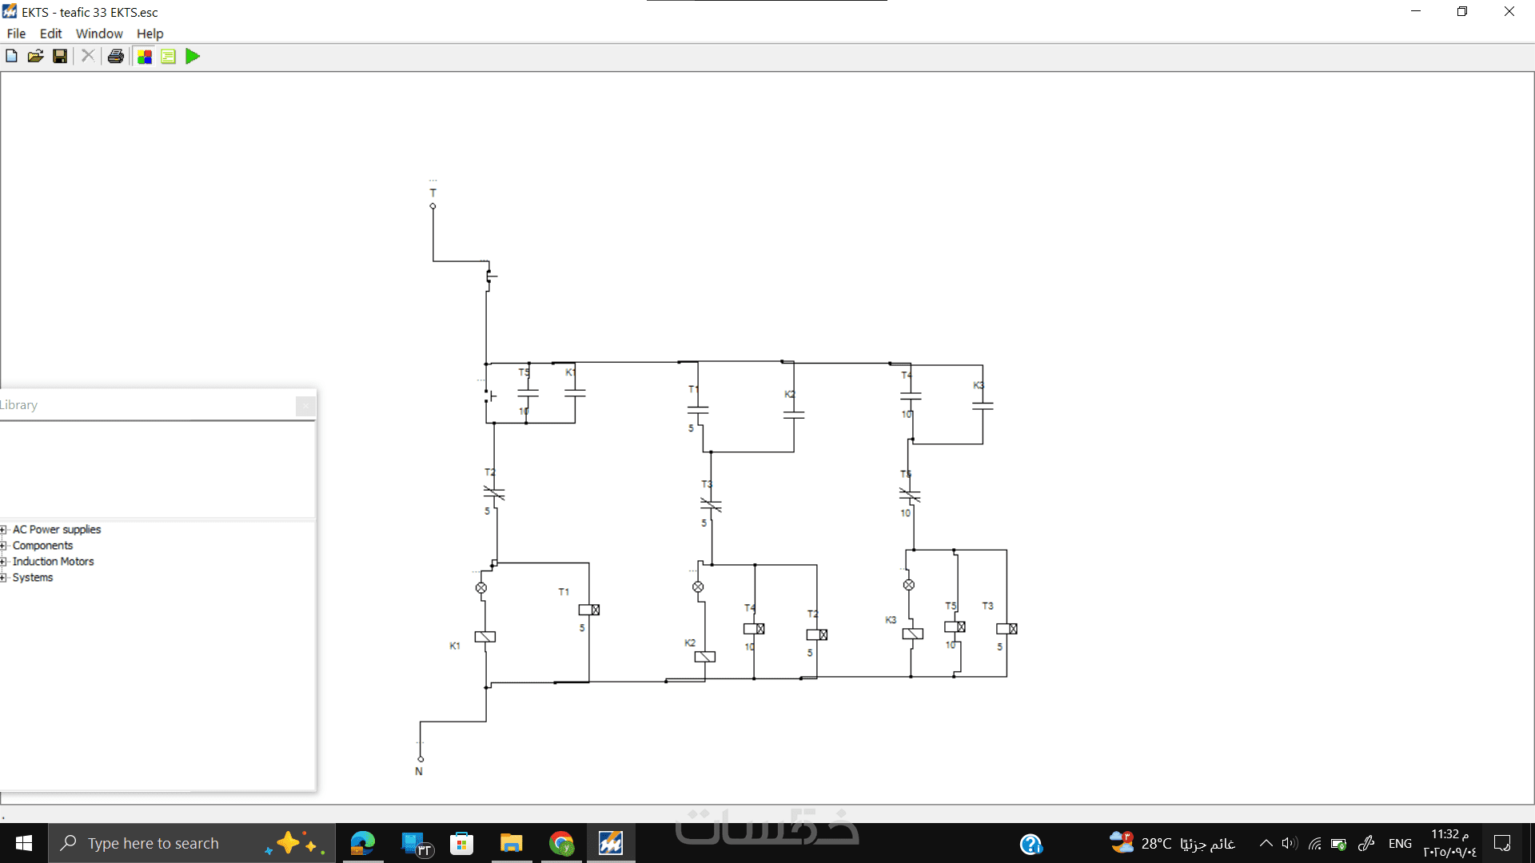Open the green notes panel icon
The height and width of the screenshot is (863, 1535).
pyautogui.click(x=169, y=56)
